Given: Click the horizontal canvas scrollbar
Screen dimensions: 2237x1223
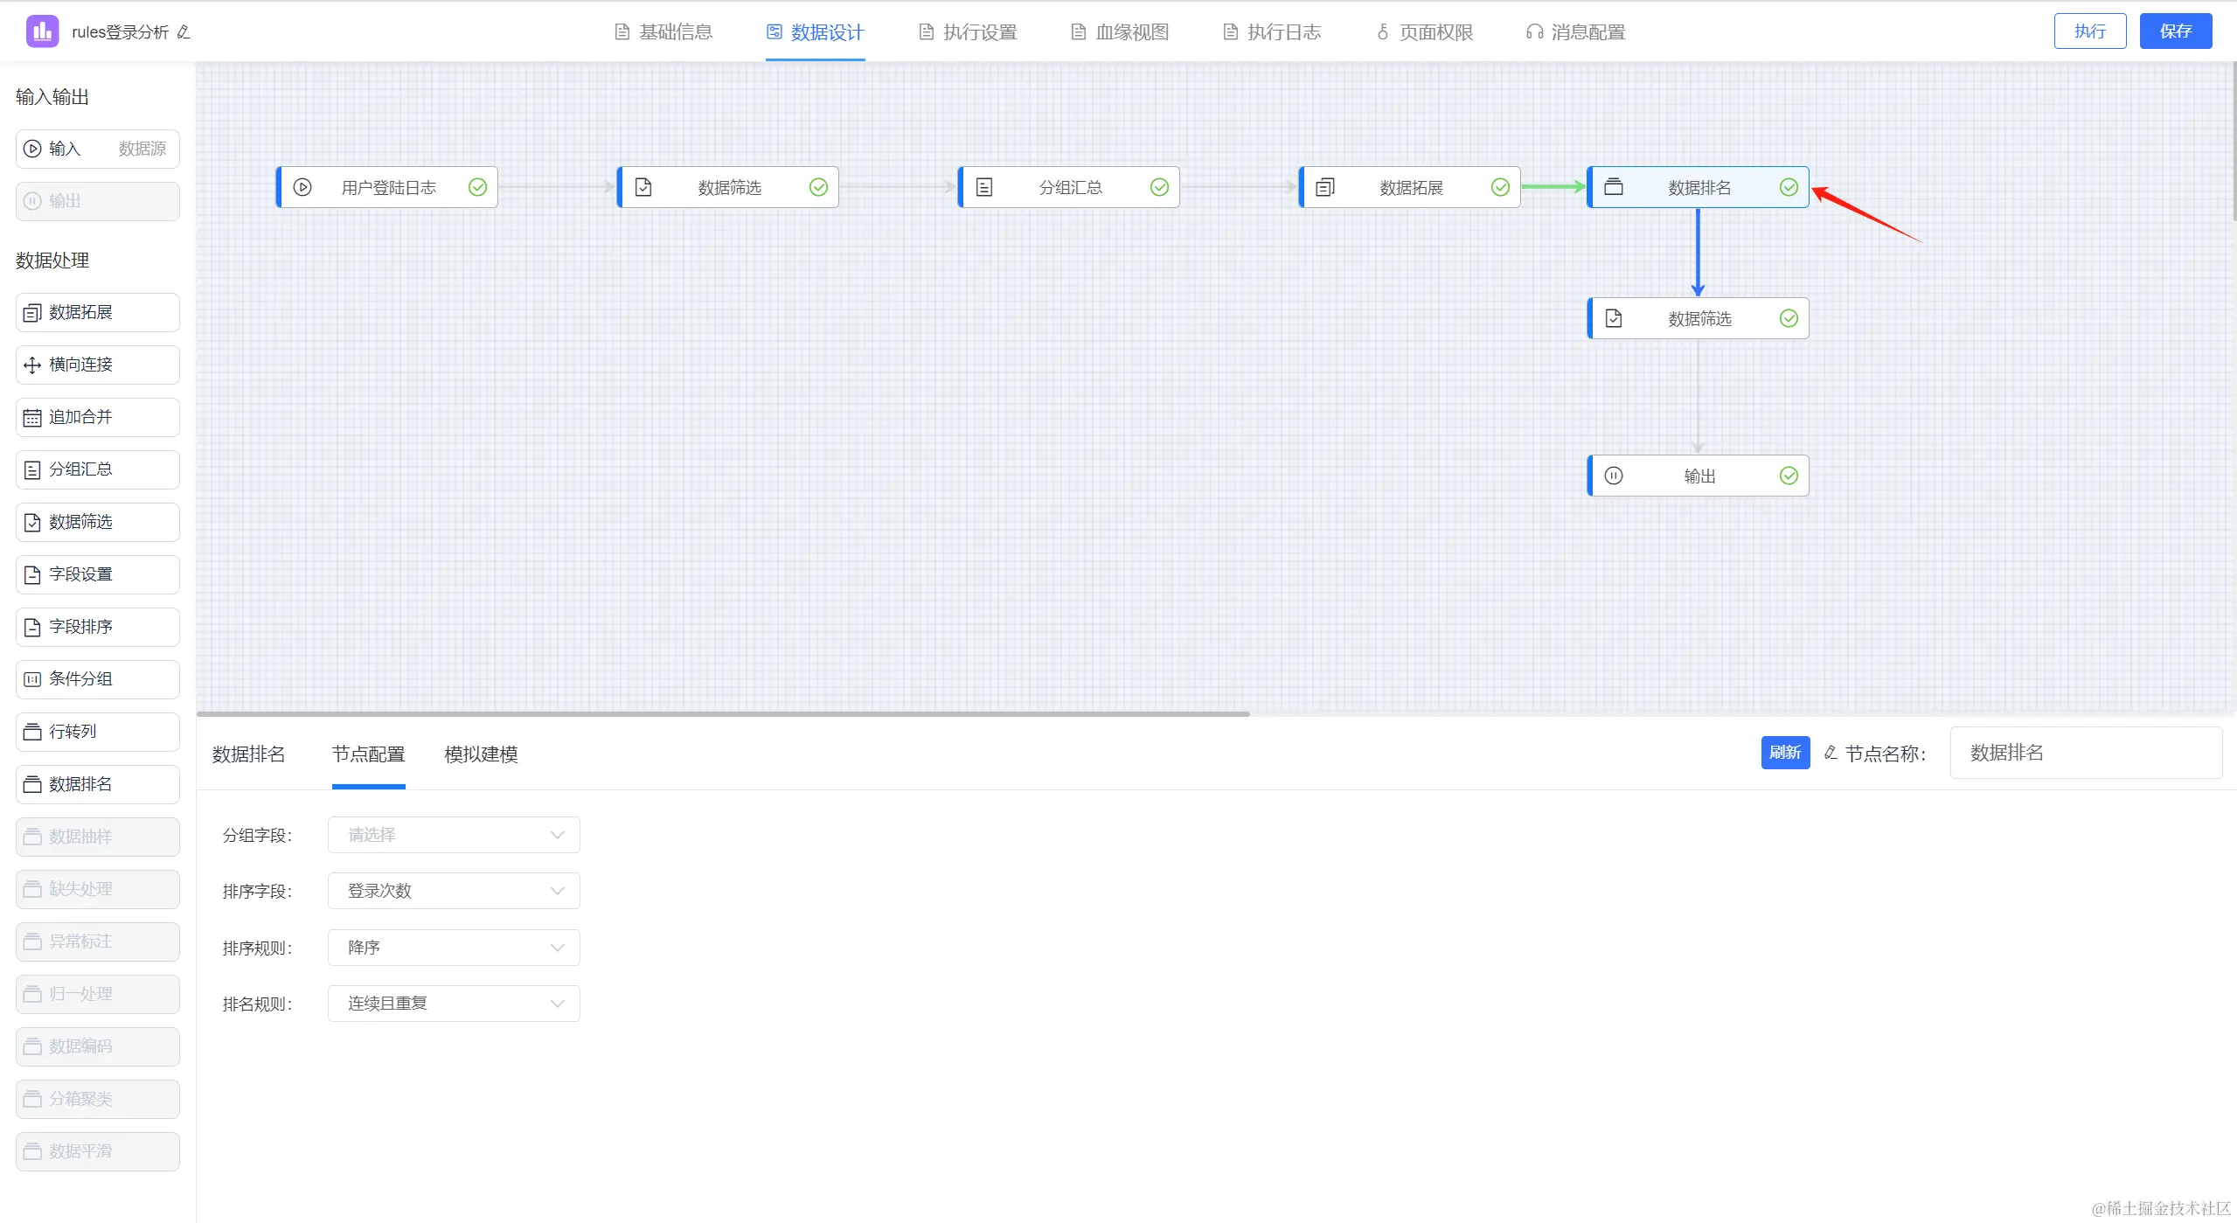Looking at the screenshot, I should pos(724,713).
